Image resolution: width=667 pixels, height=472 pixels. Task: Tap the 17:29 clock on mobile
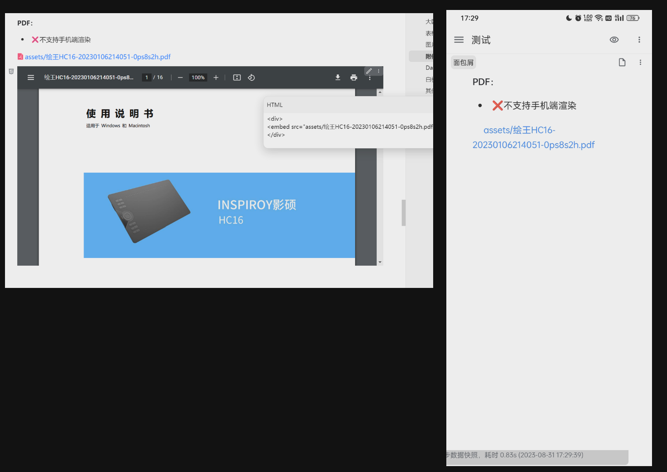point(469,18)
